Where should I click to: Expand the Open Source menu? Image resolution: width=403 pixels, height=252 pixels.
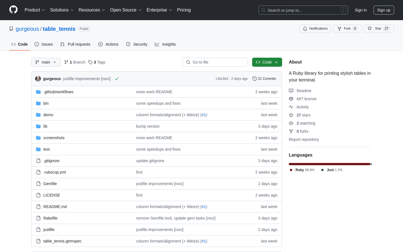pyautogui.click(x=126, y=10)
